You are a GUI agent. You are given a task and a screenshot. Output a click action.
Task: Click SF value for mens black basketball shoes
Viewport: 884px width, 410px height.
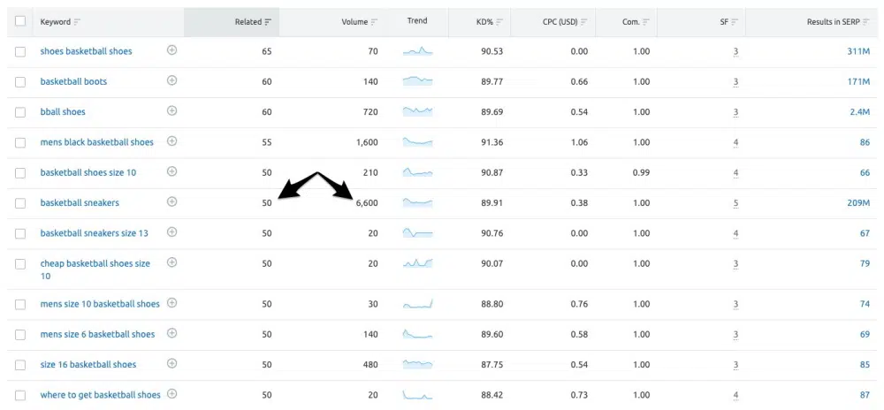(735, 143)
